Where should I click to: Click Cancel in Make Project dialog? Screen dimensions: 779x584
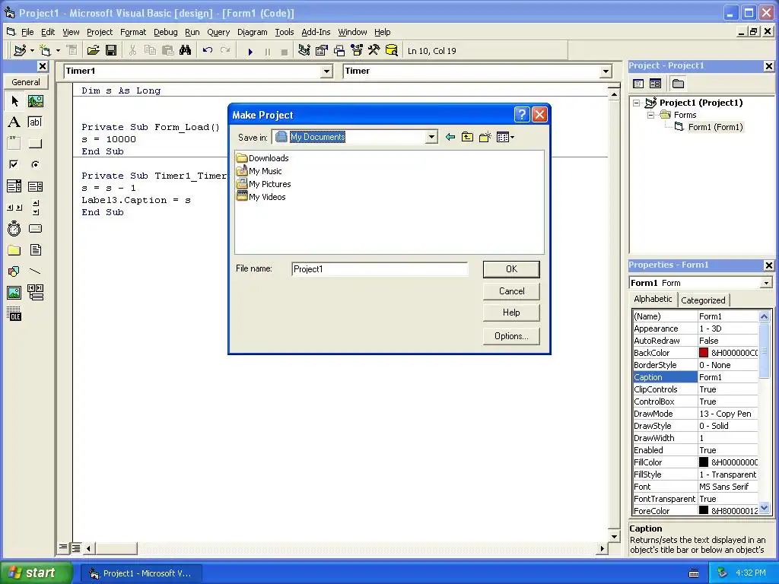[511, 291]
